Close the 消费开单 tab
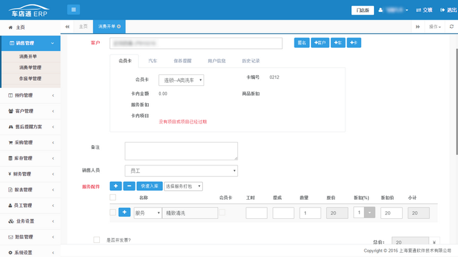458x257 pixels. pos(119,26)
